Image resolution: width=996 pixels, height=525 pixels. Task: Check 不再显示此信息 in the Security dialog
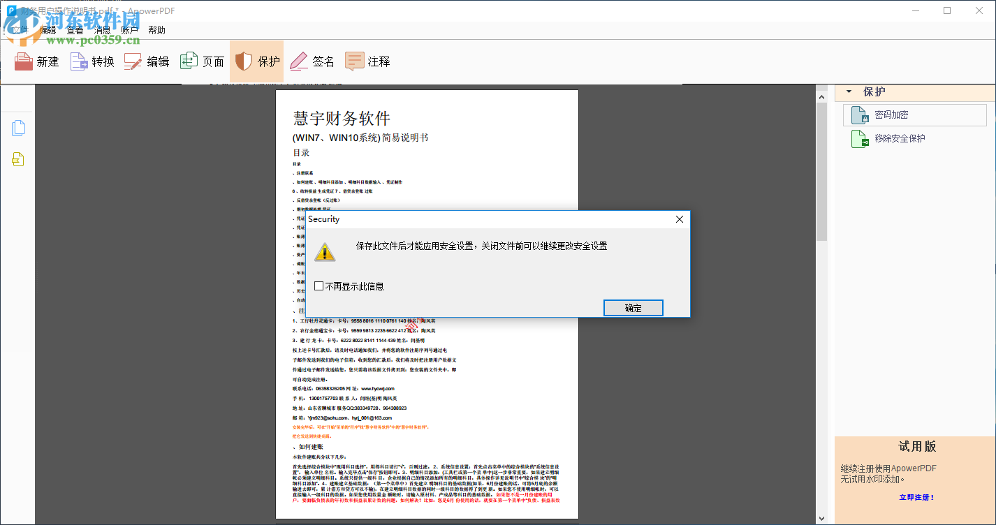click(x=319, y=286)
